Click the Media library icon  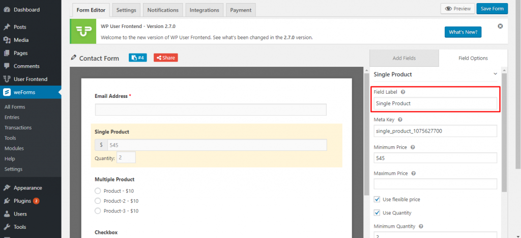click(x=7, y=40)
